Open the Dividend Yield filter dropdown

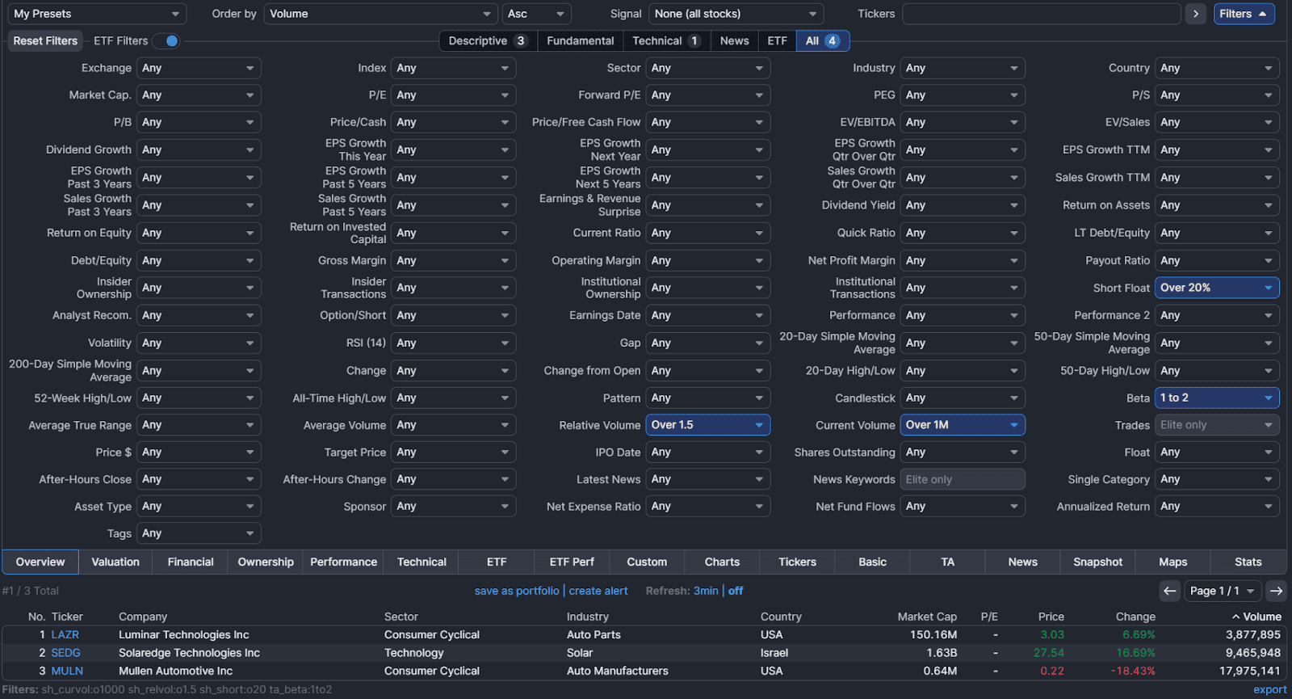pos(963,205)
